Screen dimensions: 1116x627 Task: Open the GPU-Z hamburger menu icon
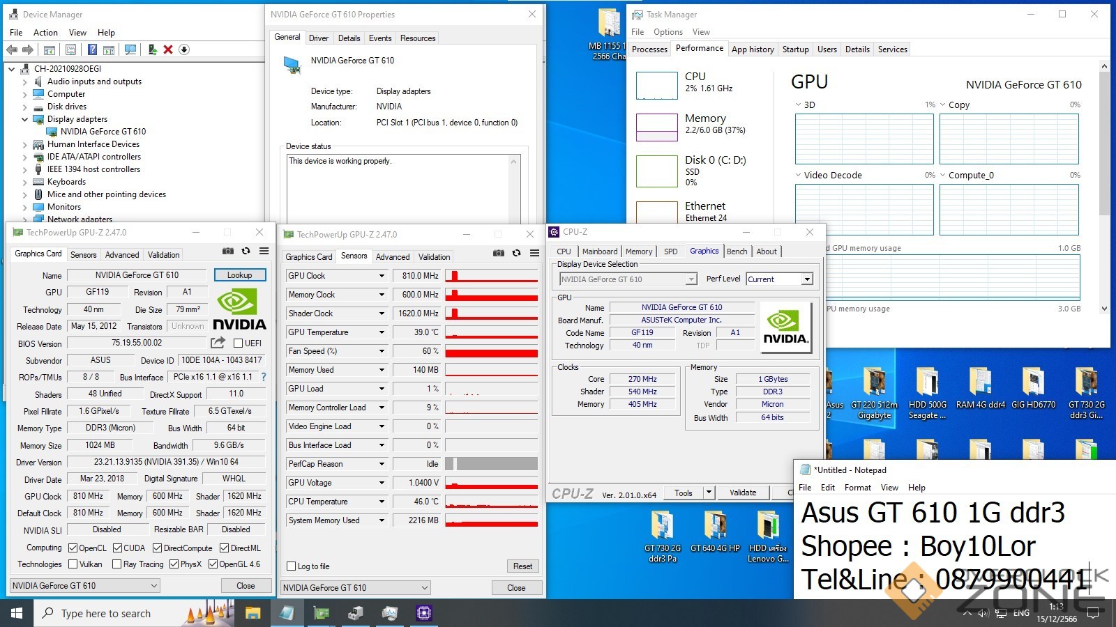tap(264, 251)
